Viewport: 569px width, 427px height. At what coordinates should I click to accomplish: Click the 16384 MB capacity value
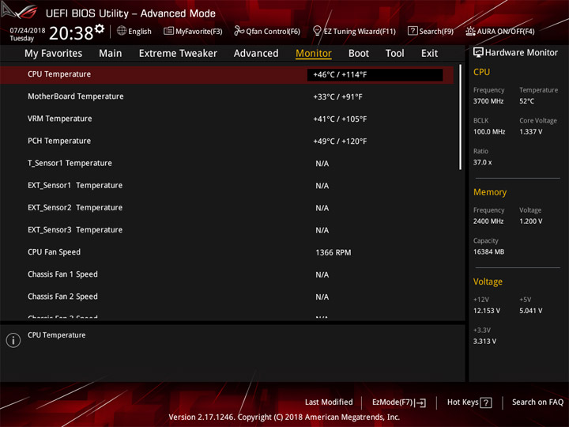(x=488, y=251)
